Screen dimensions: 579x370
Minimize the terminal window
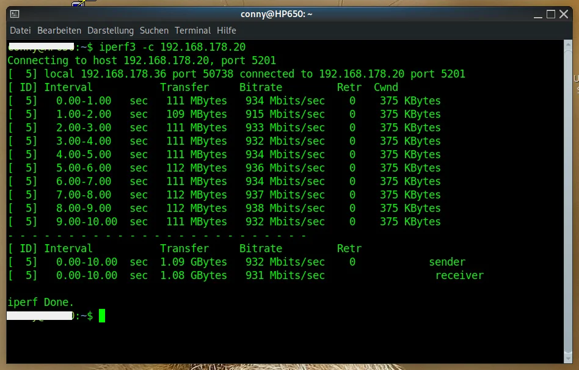pos(538,15)
